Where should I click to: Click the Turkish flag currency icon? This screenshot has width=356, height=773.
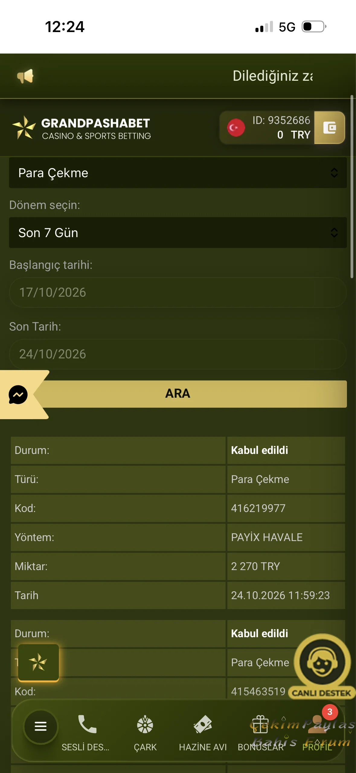coord(236,128)
